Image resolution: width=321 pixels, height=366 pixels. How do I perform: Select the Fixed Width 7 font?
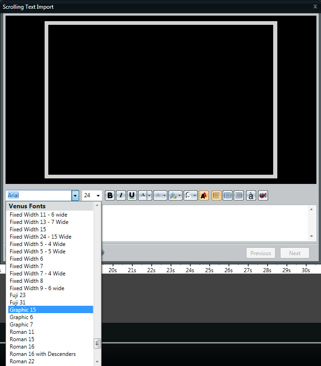point(51,266)
